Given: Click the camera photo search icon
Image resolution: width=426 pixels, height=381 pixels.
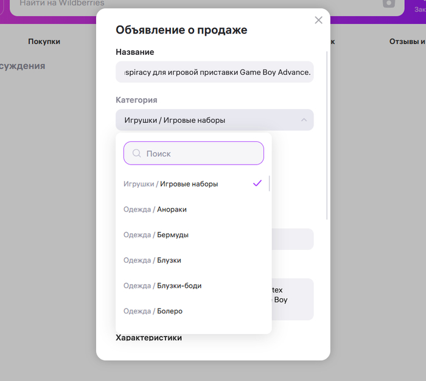Looking at the screenshot, I should pos(389,4).
